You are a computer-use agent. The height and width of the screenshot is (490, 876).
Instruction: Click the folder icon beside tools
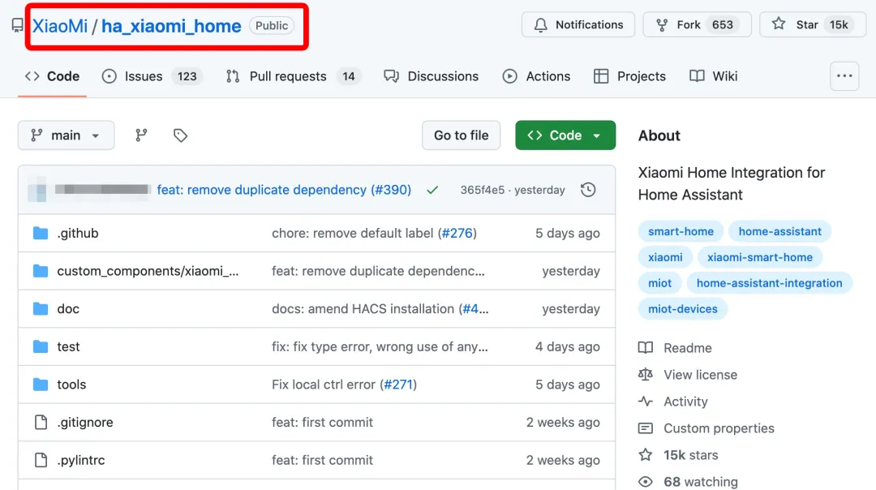pos(41,385)
